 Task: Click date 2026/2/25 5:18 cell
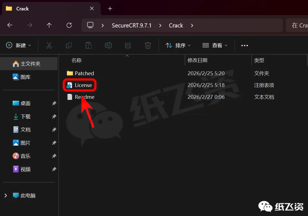click(x=206, y=85)
